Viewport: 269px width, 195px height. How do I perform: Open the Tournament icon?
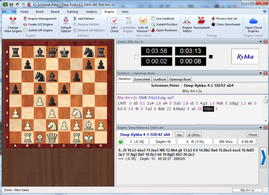[201, 21]
